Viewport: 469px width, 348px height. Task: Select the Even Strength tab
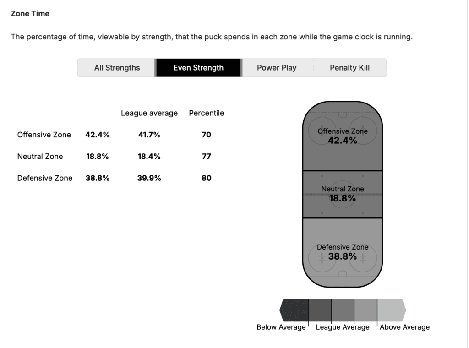tap(198, 68)
